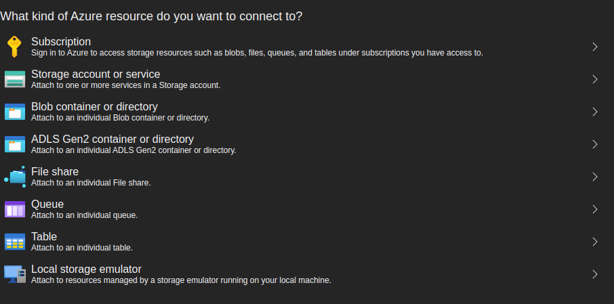The height and width of the screenshot is (304, 614).
Task: Open ADLS Gen2 option via its chevron
Action: tap(594, 144)
